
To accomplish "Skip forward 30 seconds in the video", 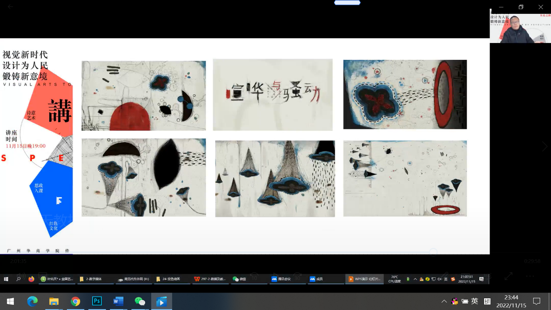I will click(297, 276).
